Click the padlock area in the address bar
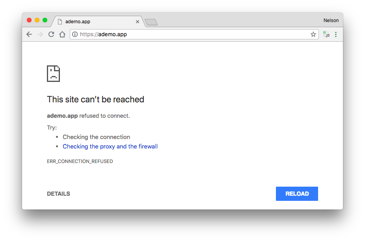The image size is (365, 241). [x=75, y=34]
